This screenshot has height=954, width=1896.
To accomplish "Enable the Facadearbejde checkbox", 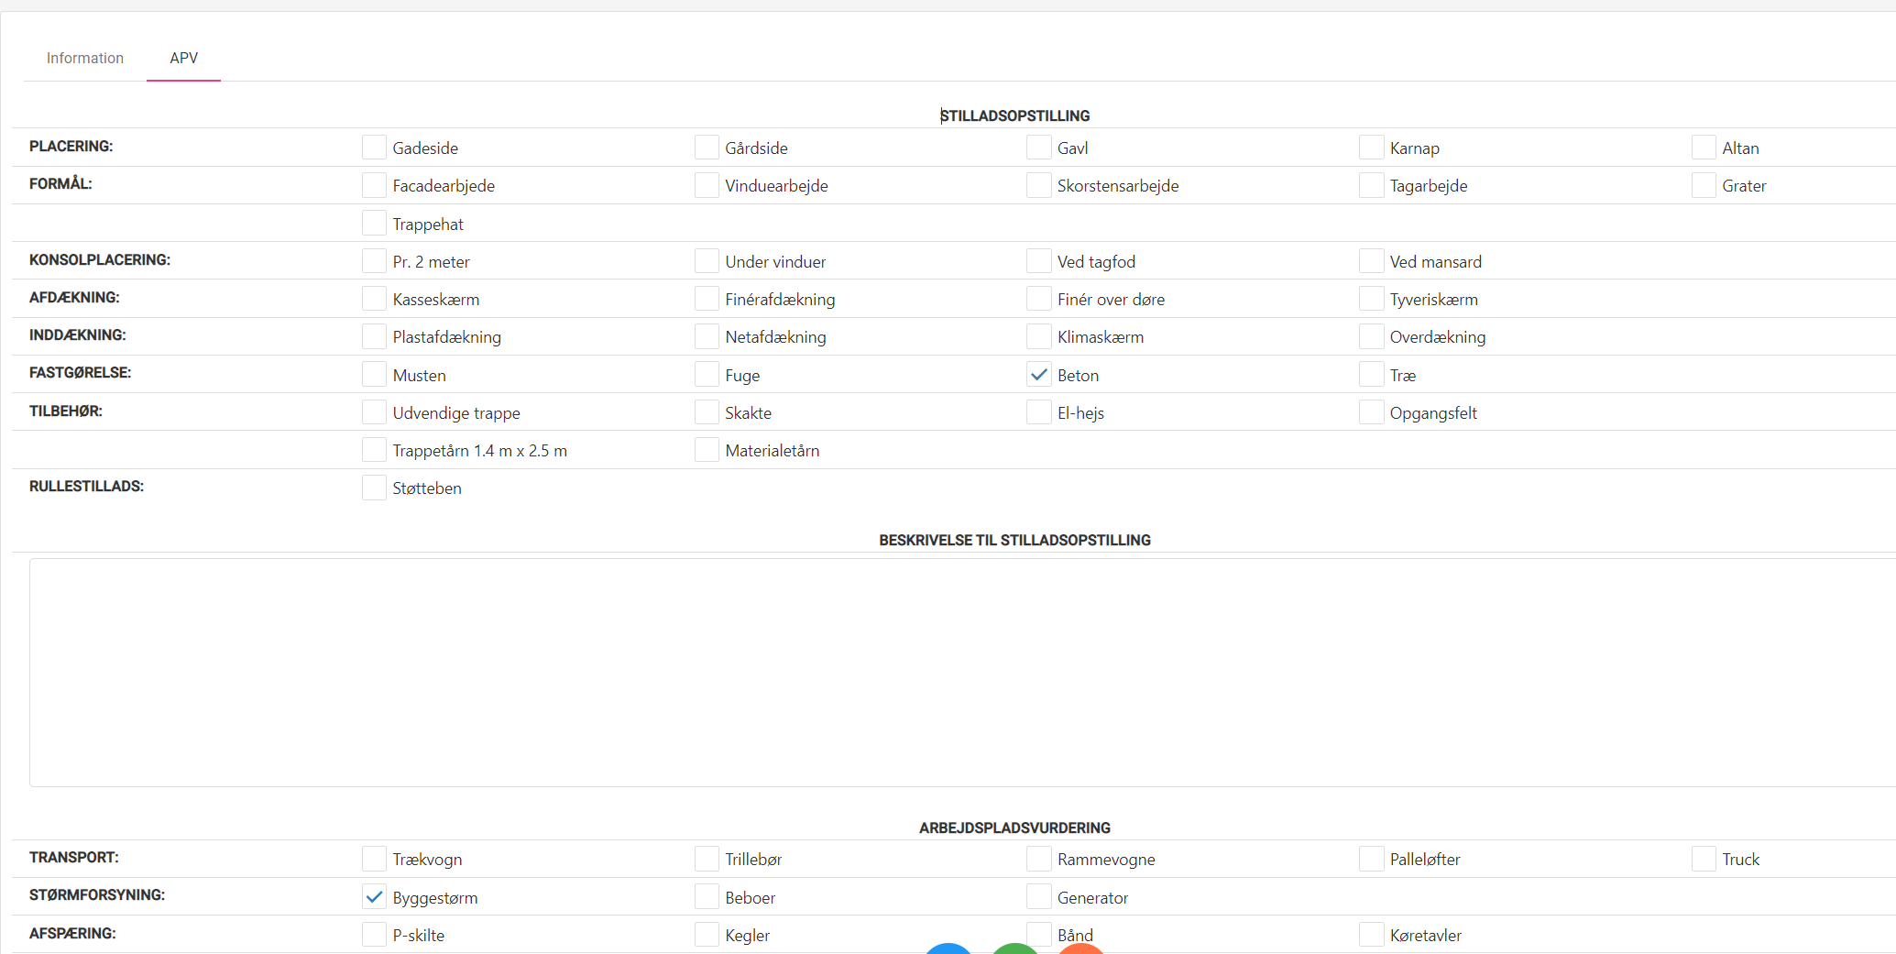I will (374, 185).
